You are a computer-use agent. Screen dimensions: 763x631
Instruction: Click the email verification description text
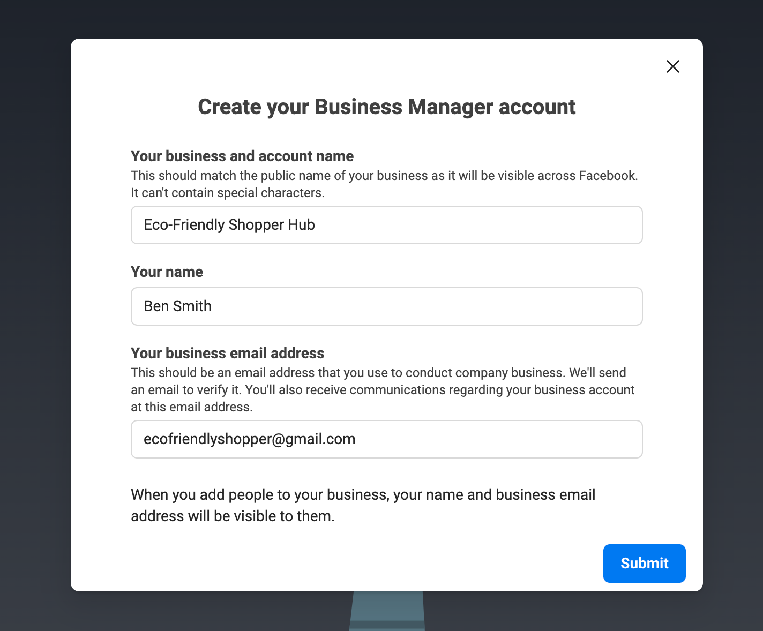pos(382,389)
